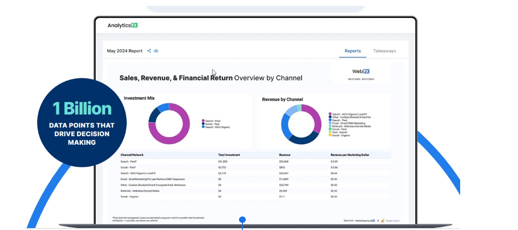The image size is (518, 230).
Task: Click the 1 Billion data points badge
Action: click(x=82, y=122)
